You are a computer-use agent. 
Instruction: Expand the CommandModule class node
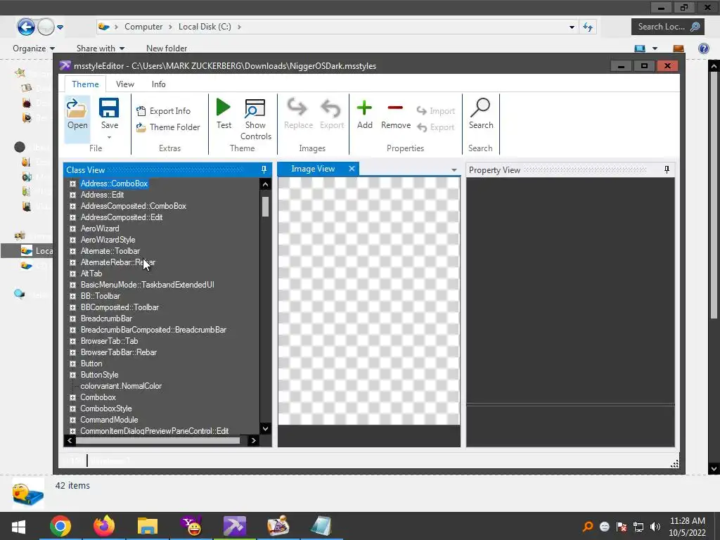(72, 420)
